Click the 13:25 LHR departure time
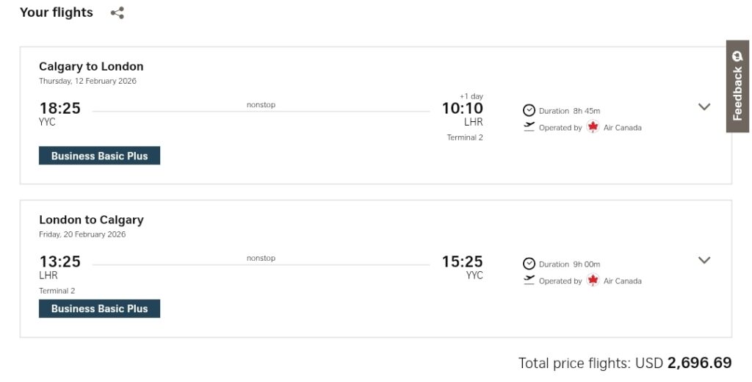The image size is (752, 382). point(59,262)
